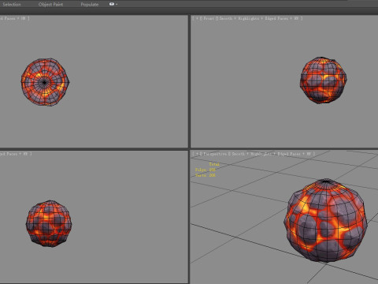Click the yellow Total statistics heading
378x284 pixels.
click(x=214, y=164)
